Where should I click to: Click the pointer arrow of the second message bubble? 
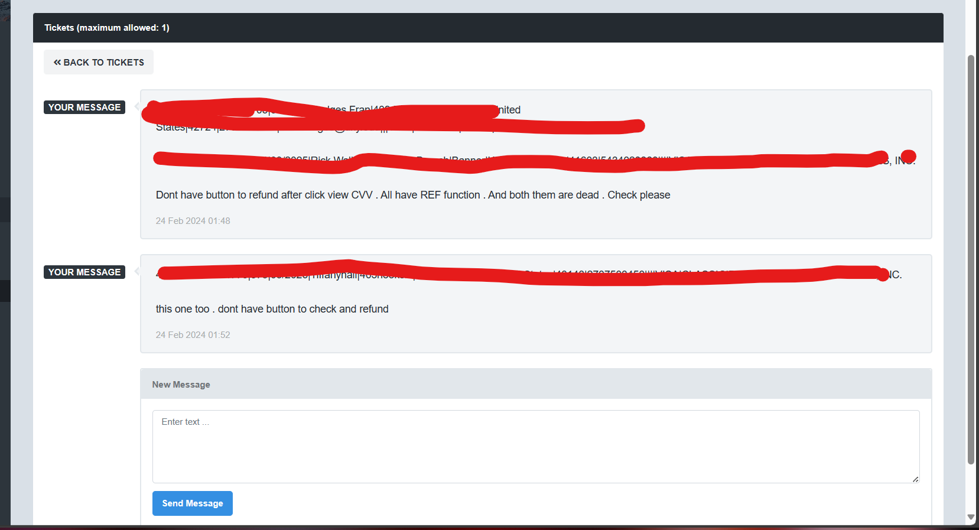pos(137,271)
